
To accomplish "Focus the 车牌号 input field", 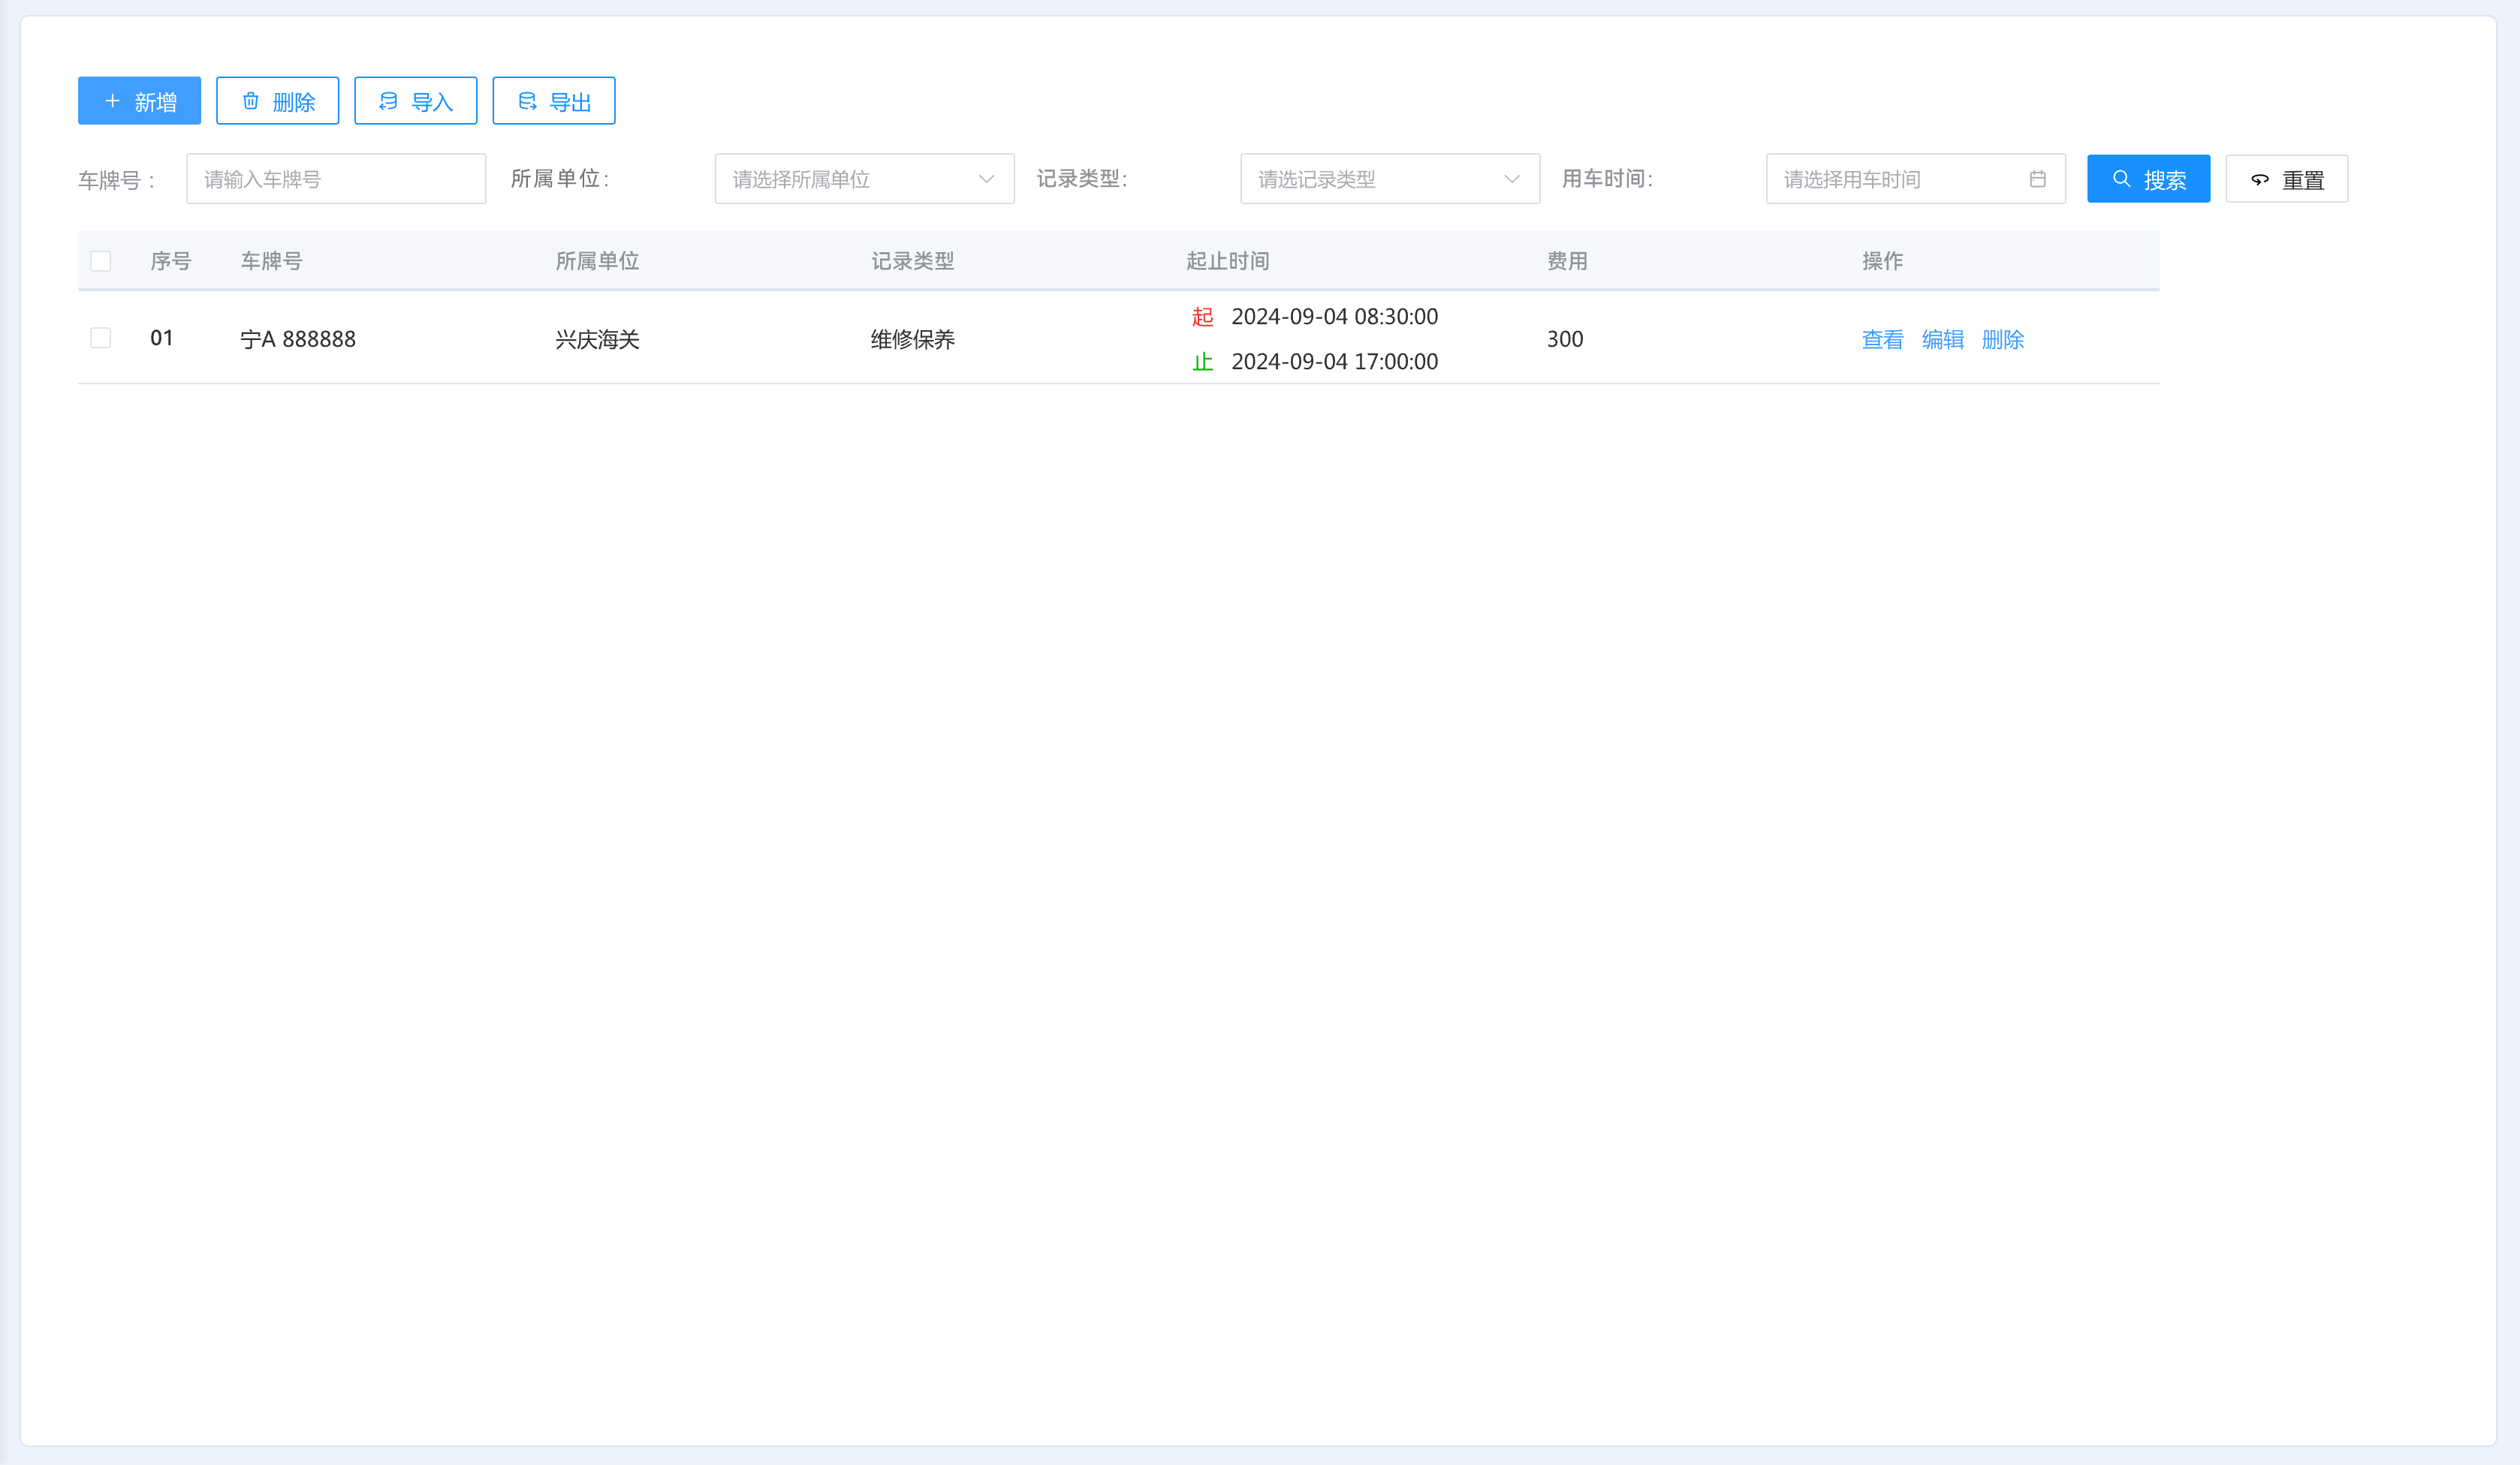I will click(x=336, y=179).
